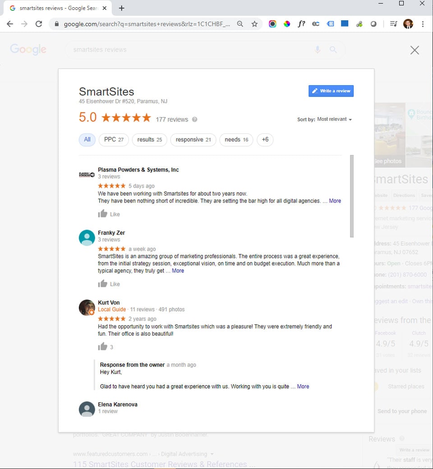Open Plasma Powders & Systems, Inc name
433x469 pixels.
click(138, 170)
